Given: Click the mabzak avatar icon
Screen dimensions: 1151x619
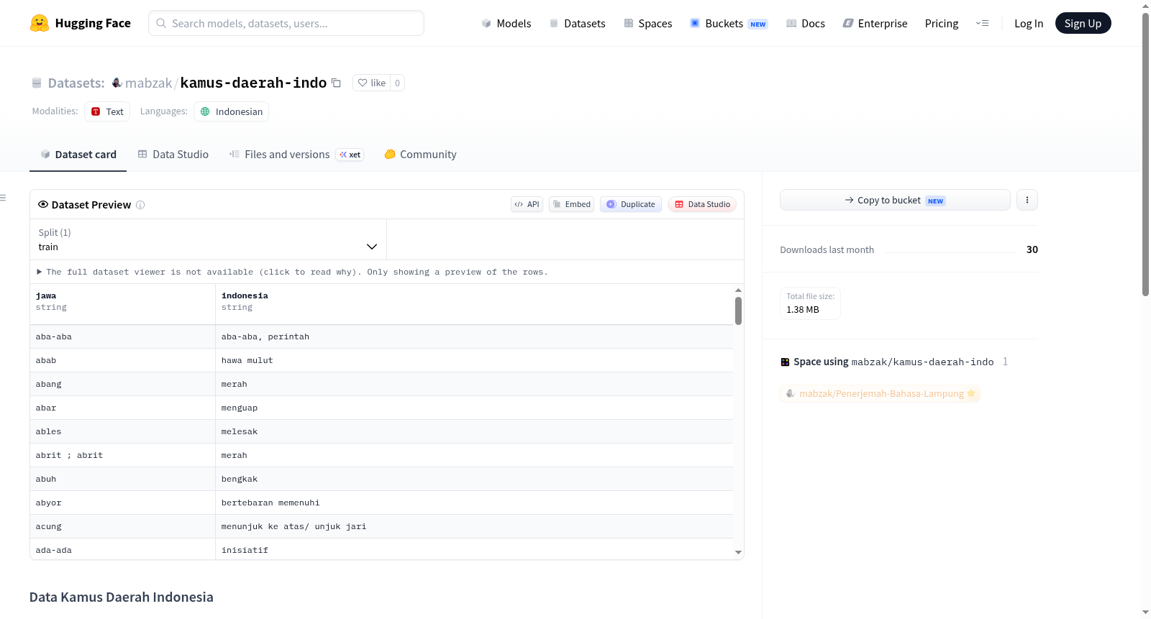Looking at the screenshot, I should click(117, 83).
